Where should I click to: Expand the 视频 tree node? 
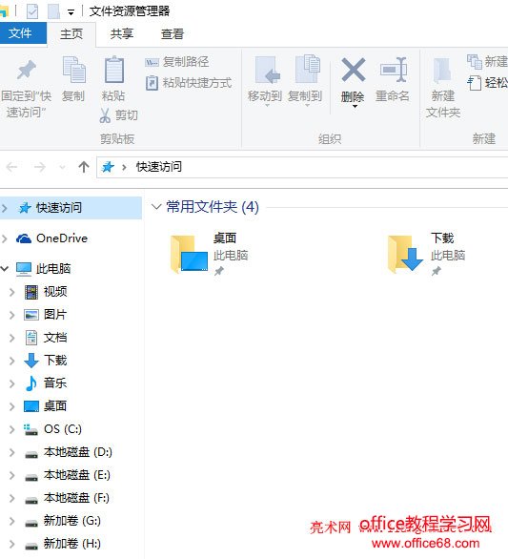pyautogui.click(x=12, y=292)
